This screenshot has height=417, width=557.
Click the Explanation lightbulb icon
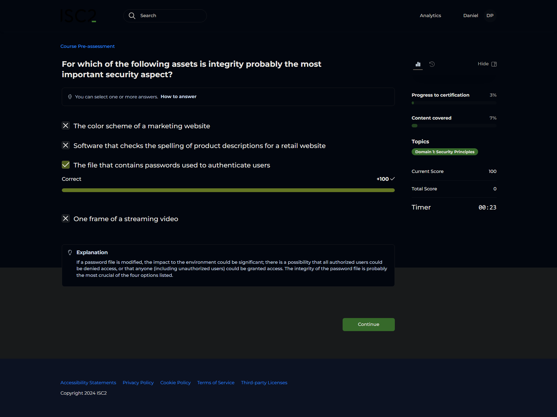coord(70,252)
